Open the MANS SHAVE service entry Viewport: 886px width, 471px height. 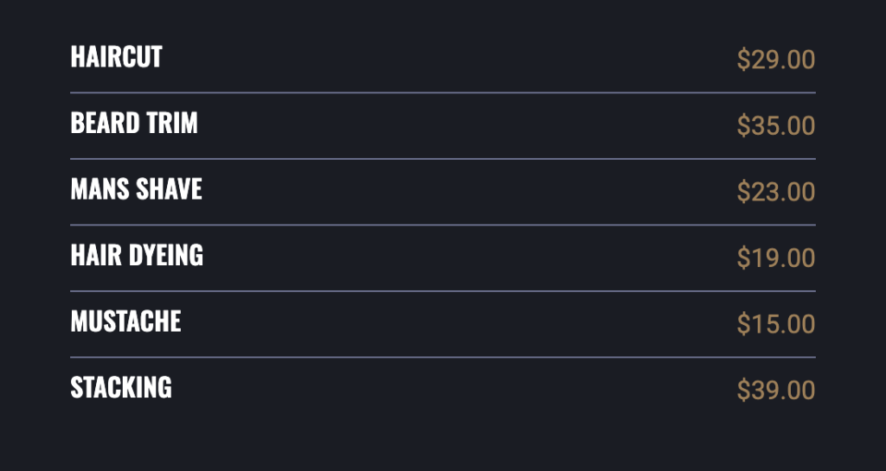click(x=136, y=189)
